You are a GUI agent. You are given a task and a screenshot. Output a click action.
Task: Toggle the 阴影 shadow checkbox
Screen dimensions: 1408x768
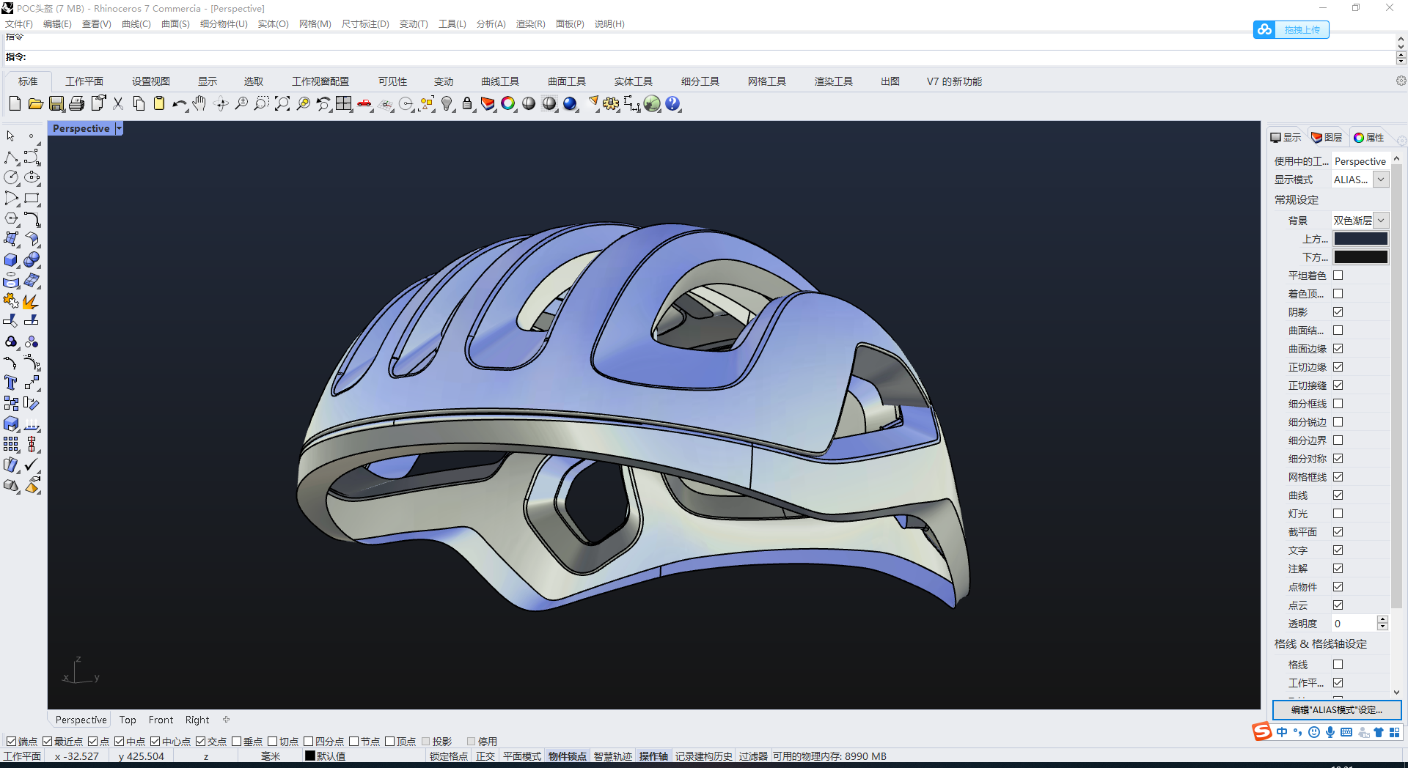pyautogui.click(x=1338, y=311)
